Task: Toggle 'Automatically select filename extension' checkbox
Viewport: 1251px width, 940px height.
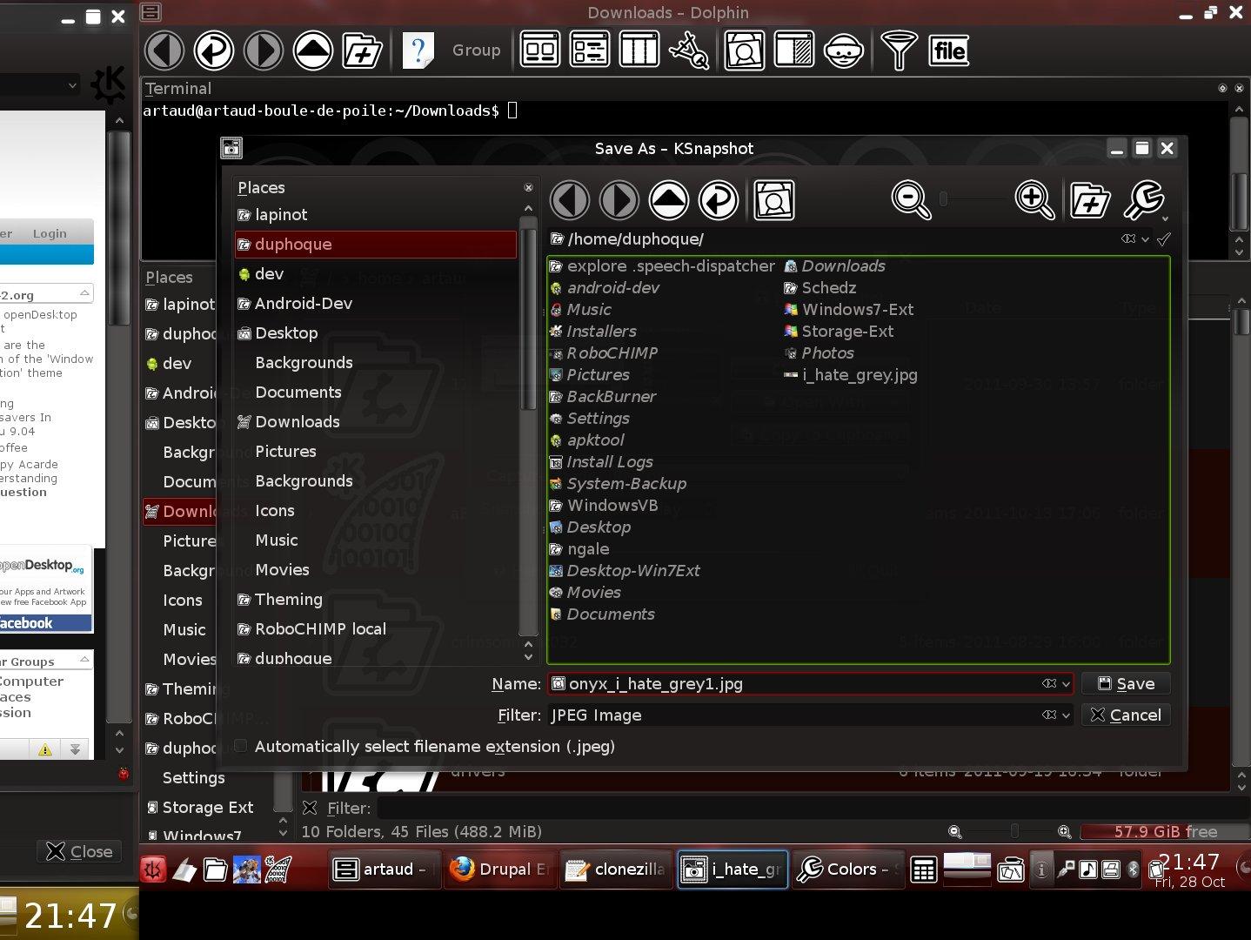Action: tap(241, 746)
